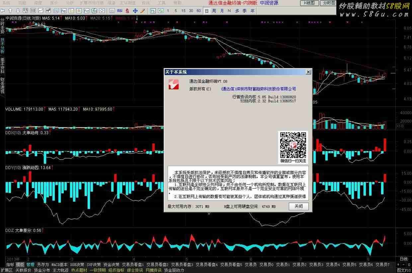This screenshot has width=412, height=273.
Task: Select the 管理 bottom tab
Action: coord(31,265)
